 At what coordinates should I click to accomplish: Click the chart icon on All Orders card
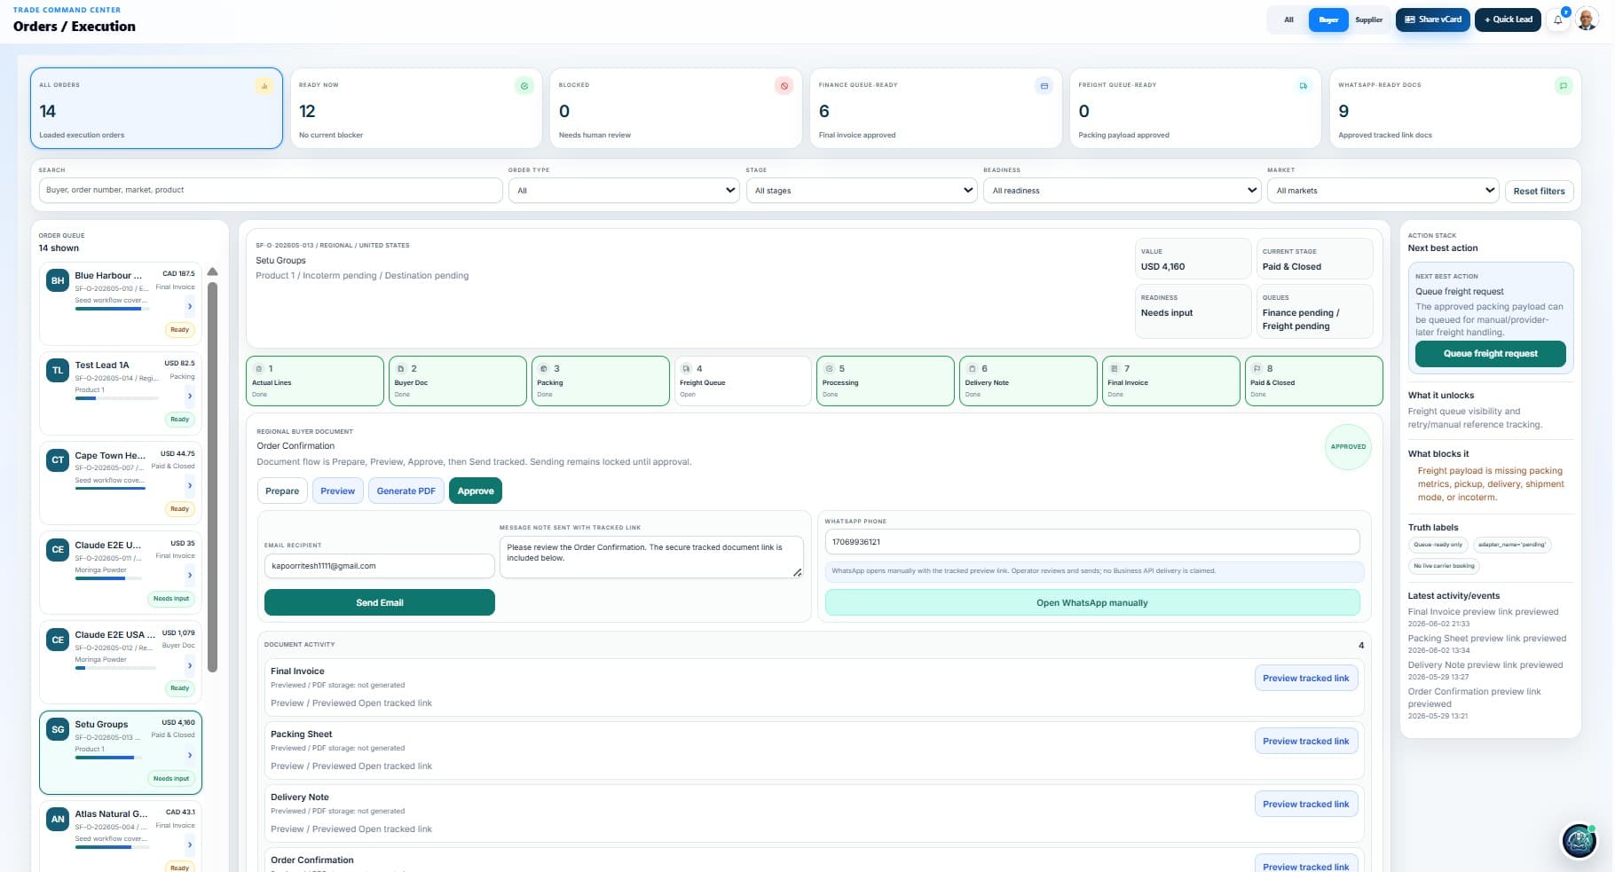tap(264, 86)
